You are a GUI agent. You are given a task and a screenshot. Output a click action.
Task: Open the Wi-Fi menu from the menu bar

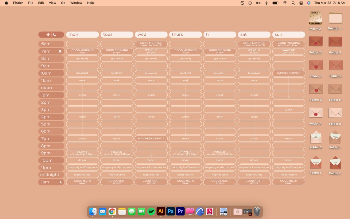click(285, 3)
